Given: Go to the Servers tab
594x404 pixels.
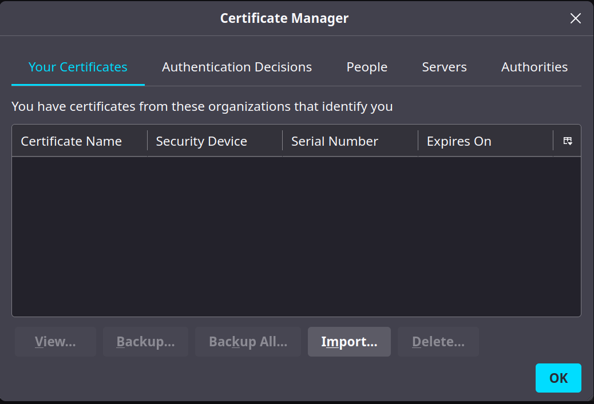Looking at the screenshot, I should point(444,67).
